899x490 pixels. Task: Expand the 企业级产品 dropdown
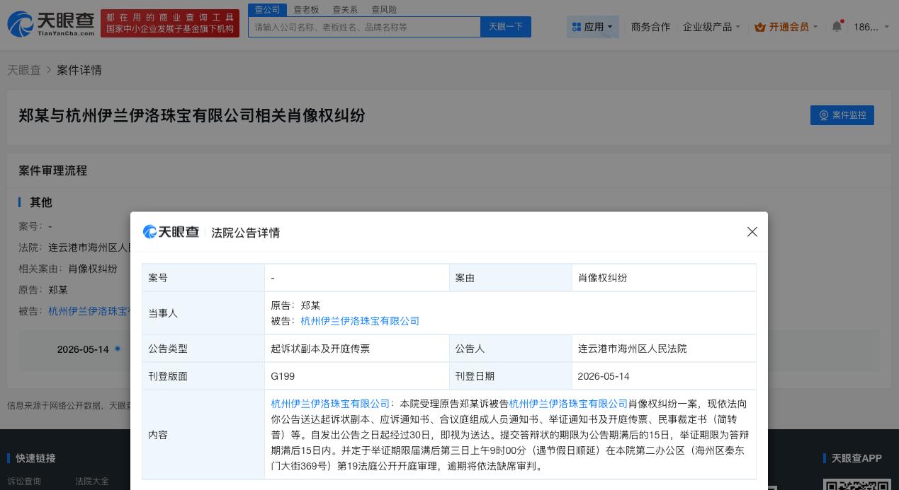click(711, 27)
